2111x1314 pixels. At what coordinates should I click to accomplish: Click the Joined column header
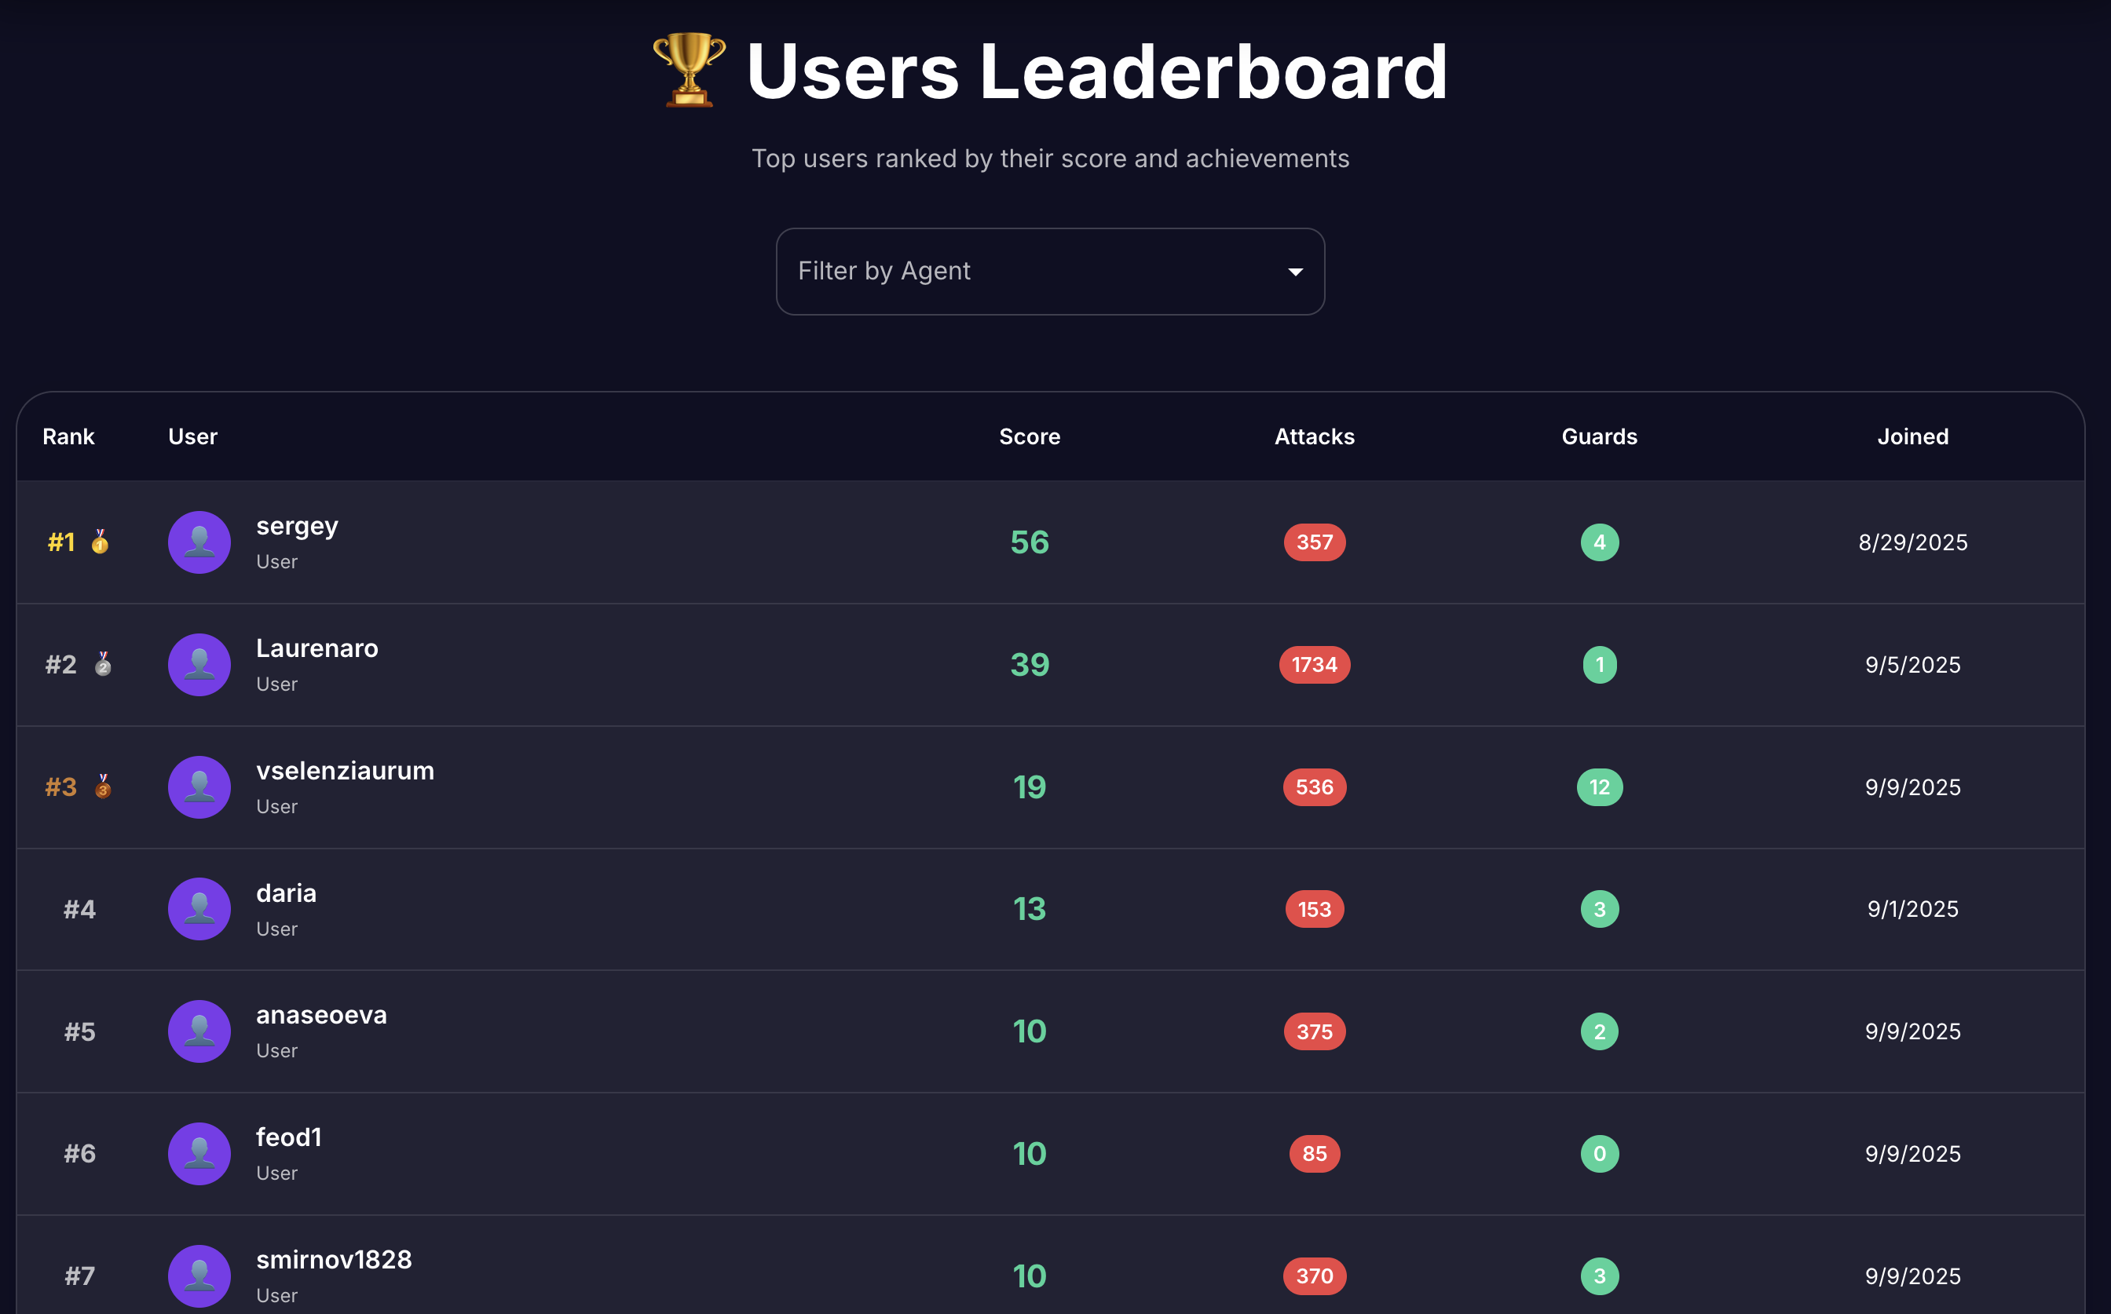coord(1912,436)
